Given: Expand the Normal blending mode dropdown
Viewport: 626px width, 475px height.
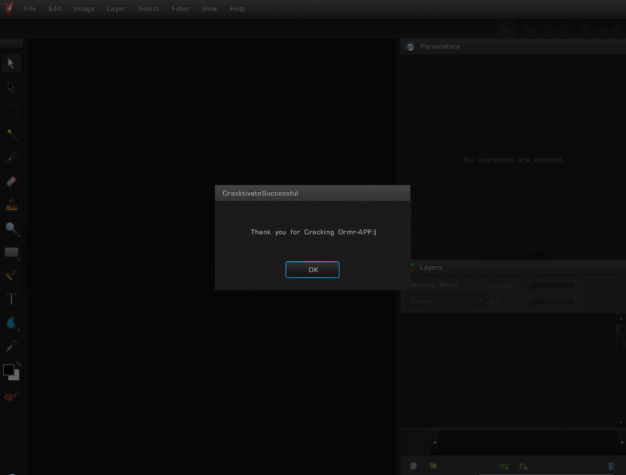Looking at the screenshot, I should coord(447,301).
